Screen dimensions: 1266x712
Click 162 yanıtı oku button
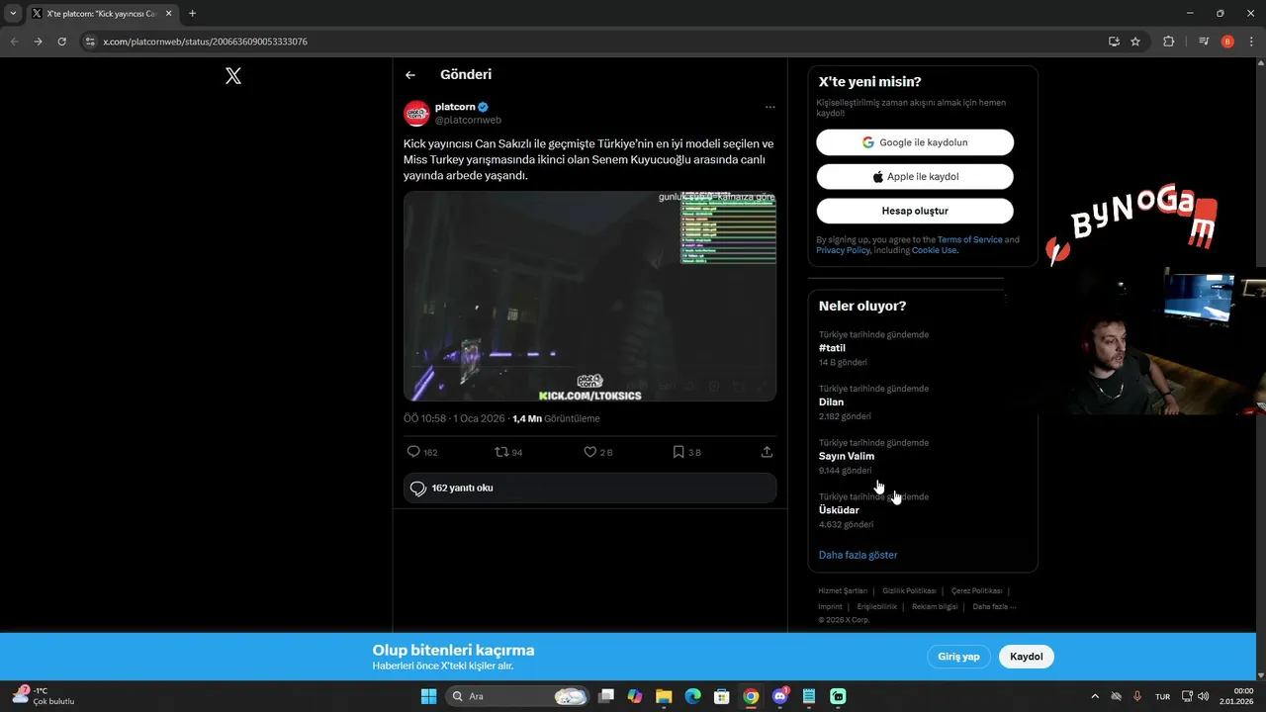click(589, 488)
